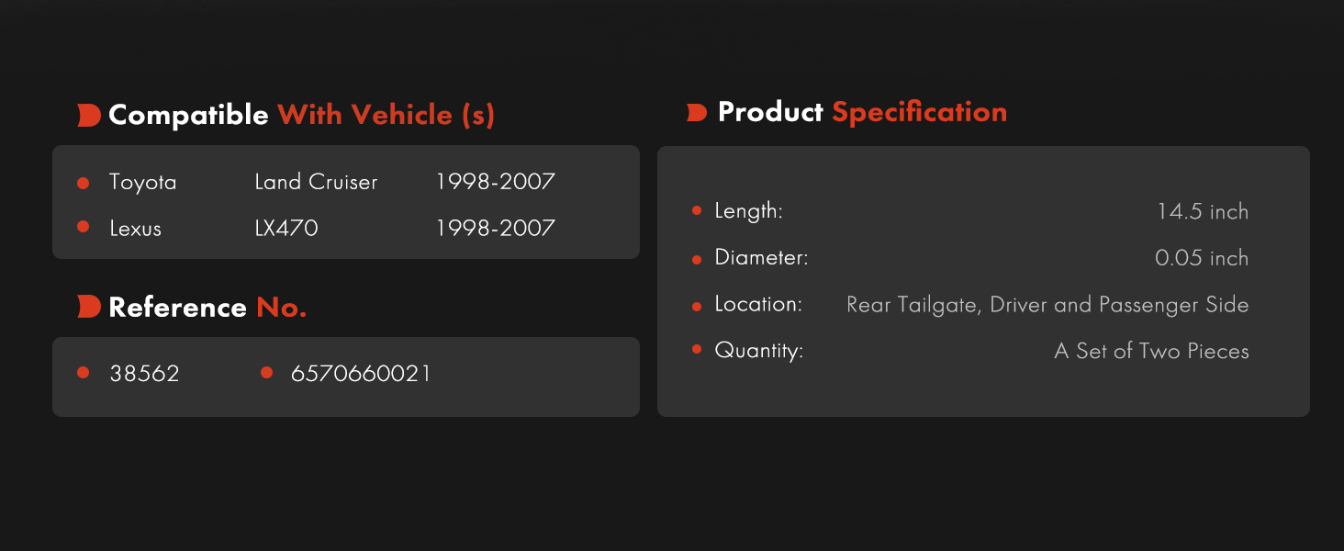
Task: Click the red bullet next to Quantity
Action: 697,350
